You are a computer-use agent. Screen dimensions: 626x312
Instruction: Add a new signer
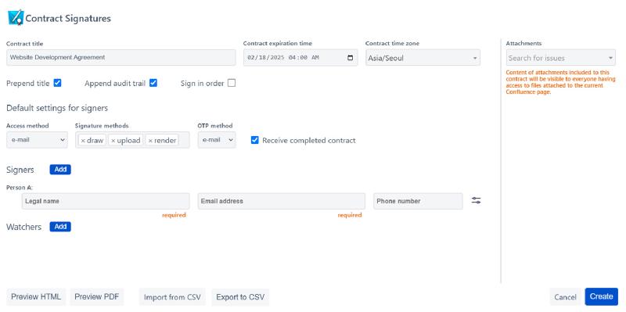[x=60, y=169]
